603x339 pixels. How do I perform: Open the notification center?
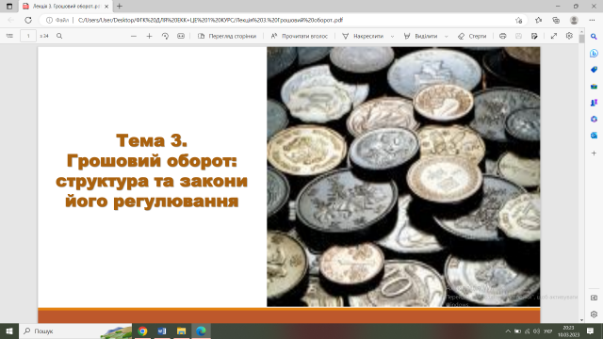click(591, 331)
